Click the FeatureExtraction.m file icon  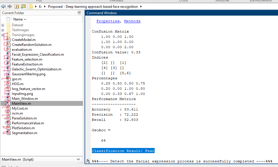click(x=8, y=64)
